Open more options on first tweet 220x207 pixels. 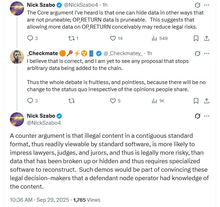point(207,6)
